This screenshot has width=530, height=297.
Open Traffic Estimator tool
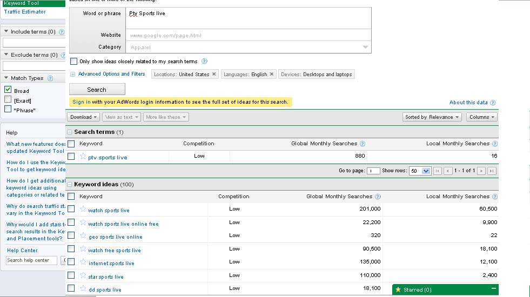[25, 11]
